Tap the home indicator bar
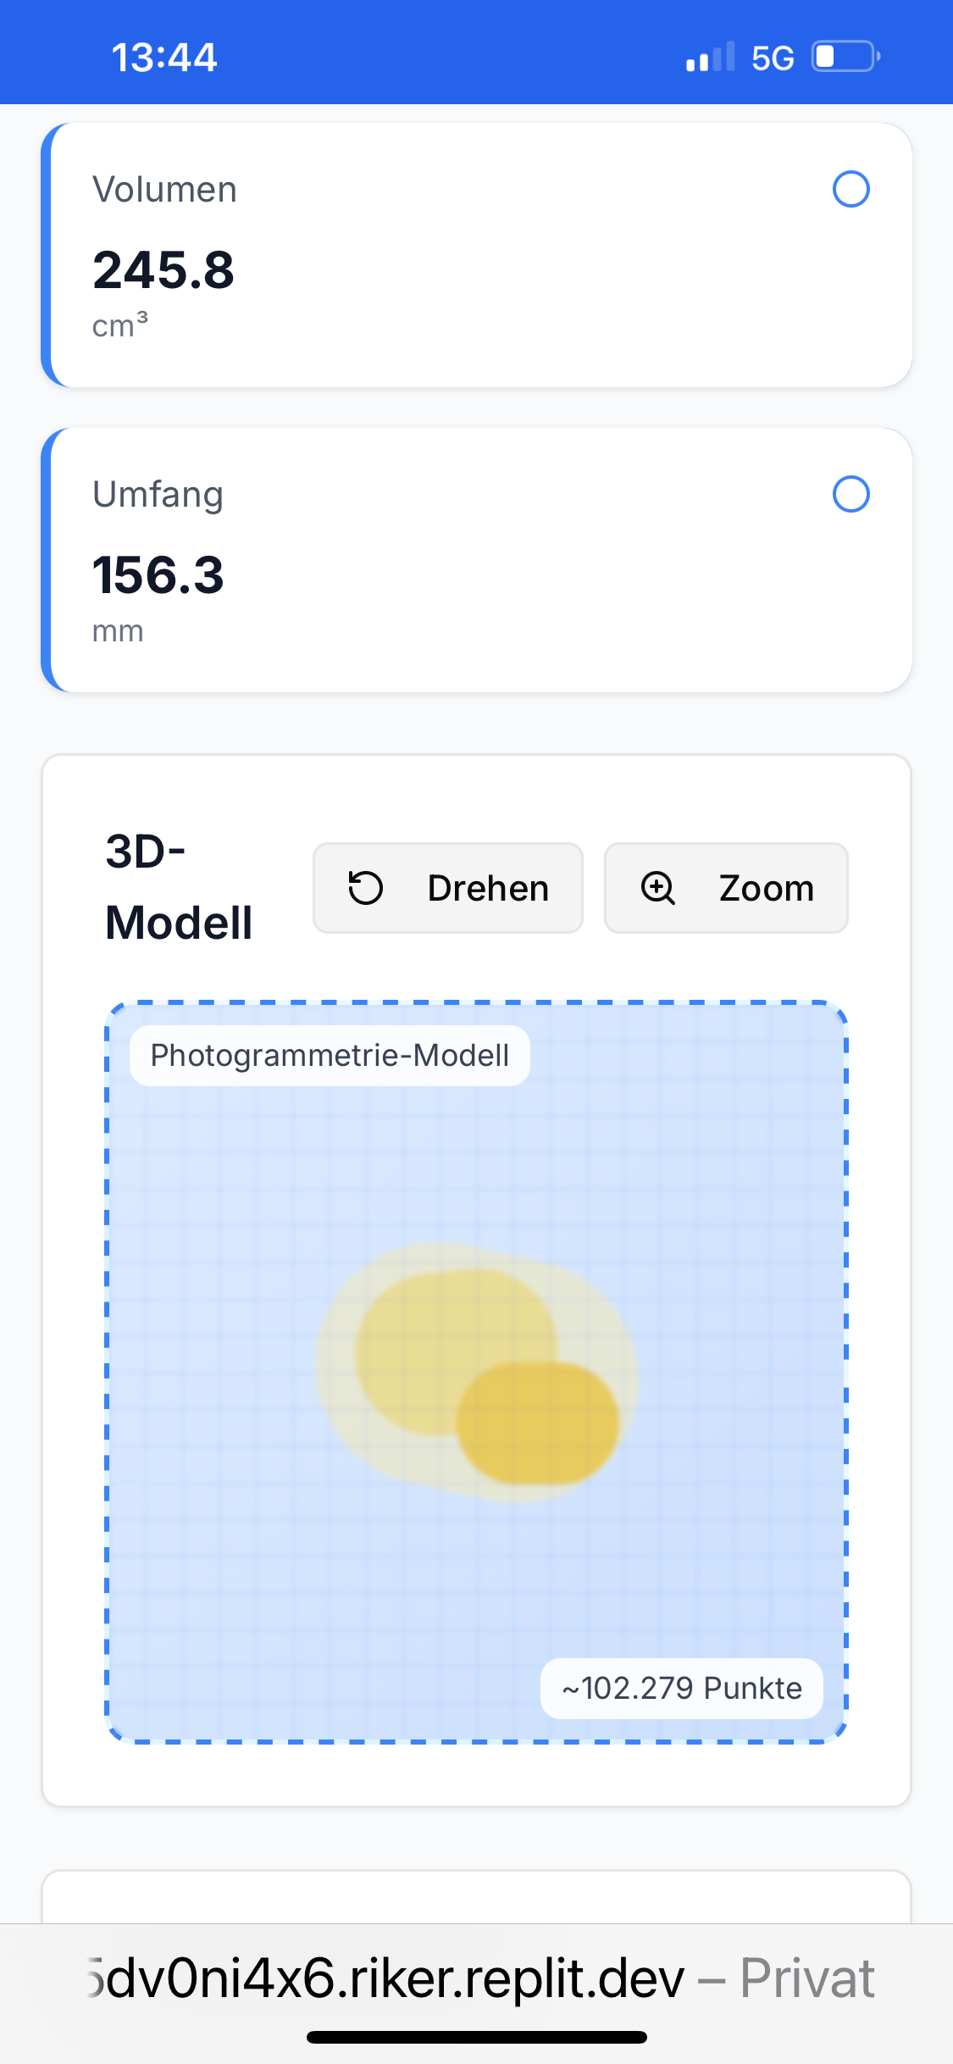 click(476, 2038)
